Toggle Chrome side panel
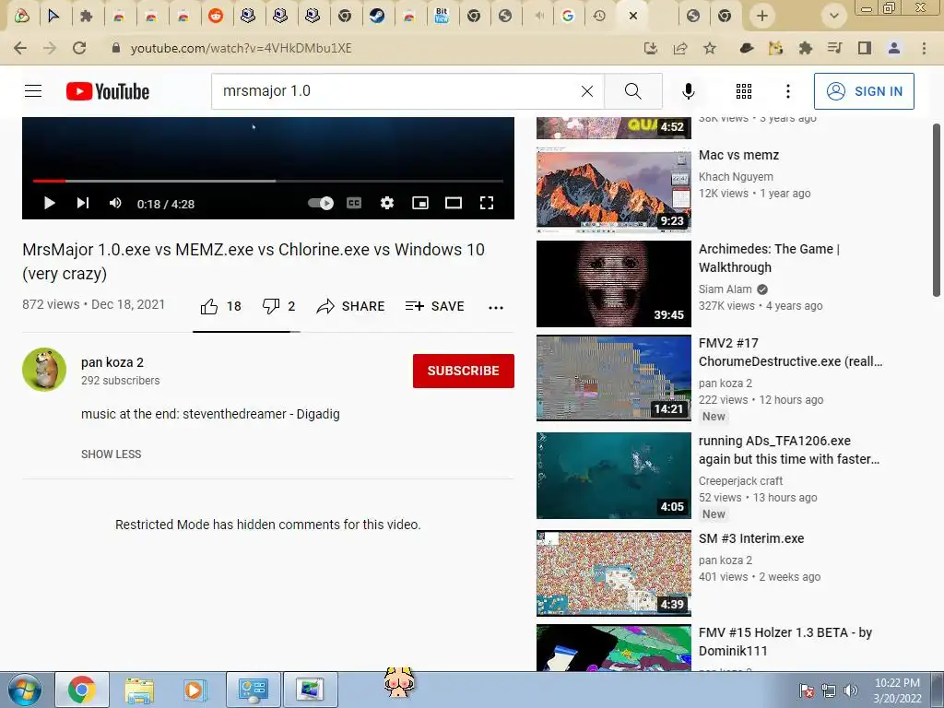Viewport: 944px width, 708px height. pos(865,48)
